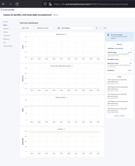This screenshot has height=166, width=135.
Task: Go back using the browser back arrow
Action: (x=3, y=4)
